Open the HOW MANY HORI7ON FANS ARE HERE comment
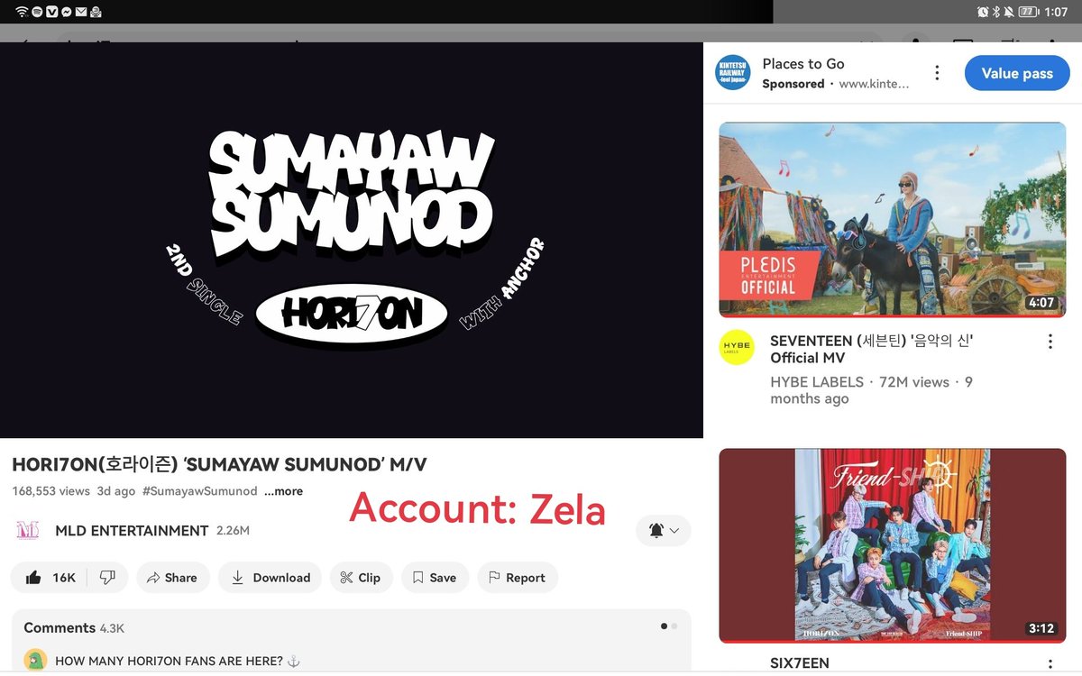Screen dimensions: 1082x676 pos(177,661)
